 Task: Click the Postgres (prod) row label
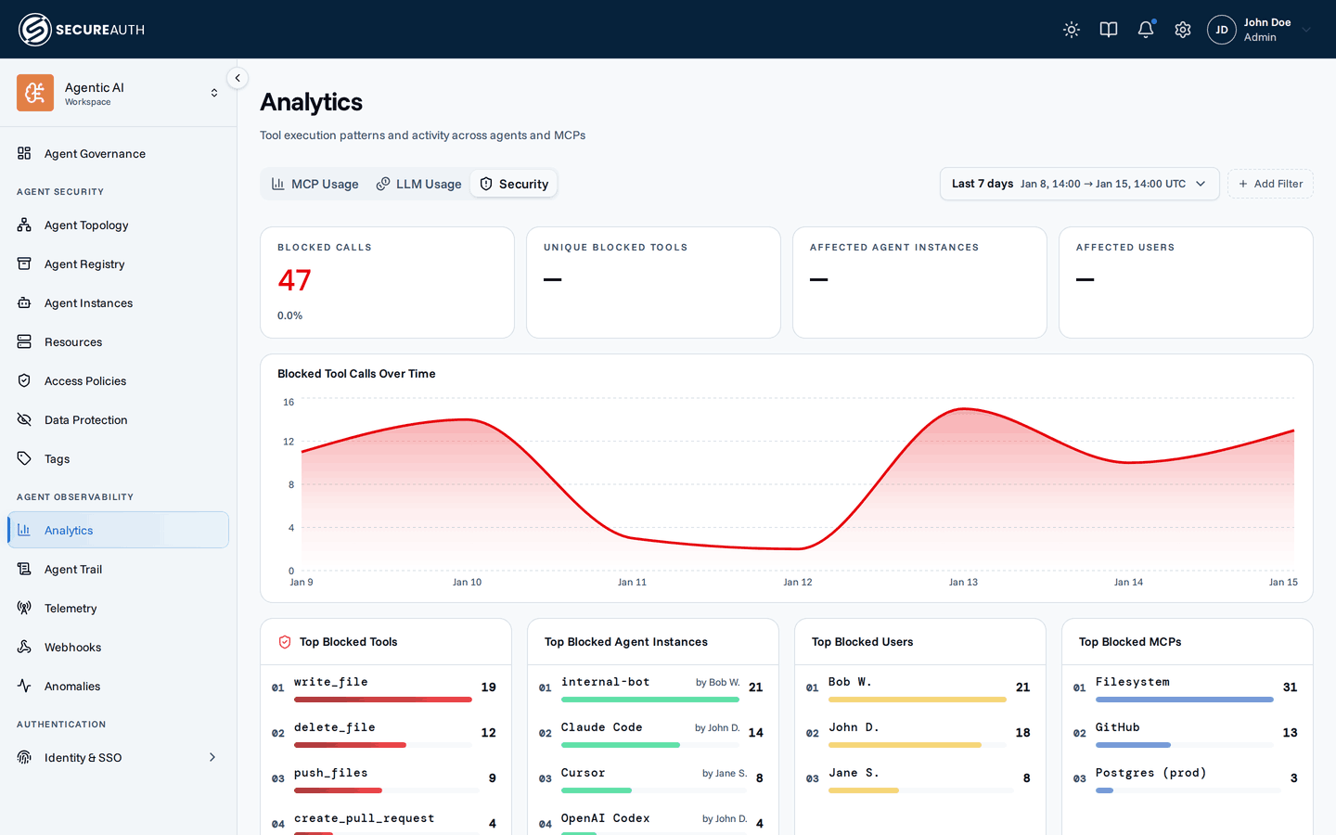point(1150,773)
